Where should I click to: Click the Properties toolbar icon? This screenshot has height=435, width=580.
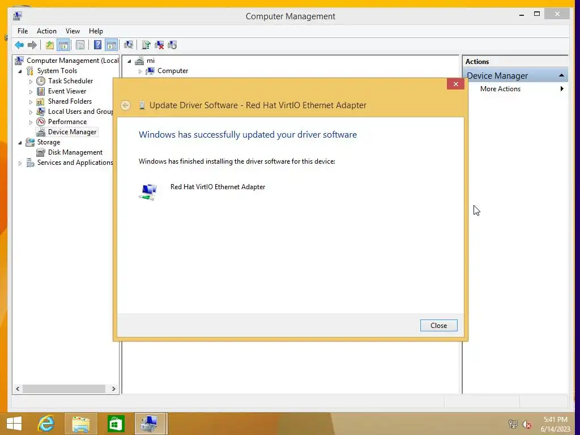80,45
